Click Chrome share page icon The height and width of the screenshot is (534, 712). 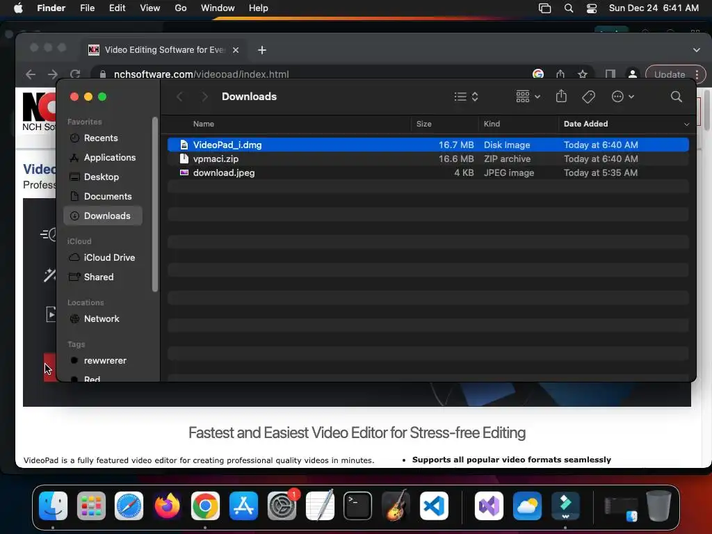(x=560, y=74)
